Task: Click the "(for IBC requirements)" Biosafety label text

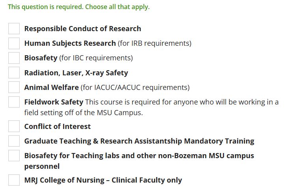Action: point(96,58)
